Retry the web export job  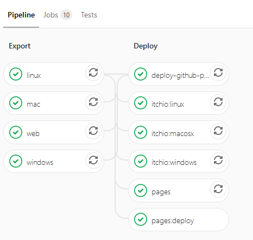(x=93, y=131)
